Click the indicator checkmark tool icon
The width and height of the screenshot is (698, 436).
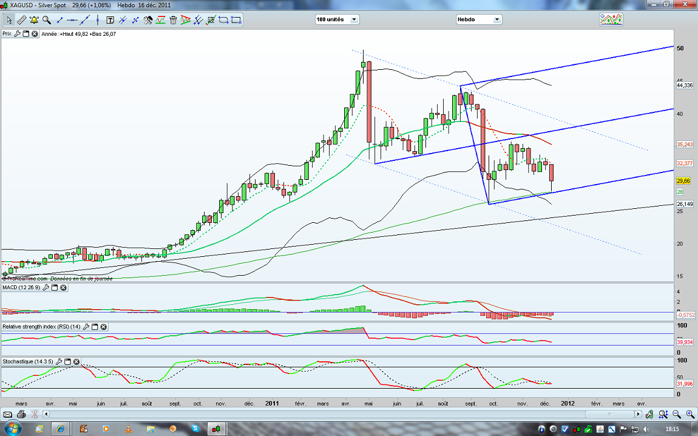coord(211,20)
